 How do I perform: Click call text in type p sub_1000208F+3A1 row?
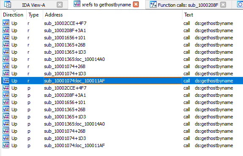click(208, 95)
